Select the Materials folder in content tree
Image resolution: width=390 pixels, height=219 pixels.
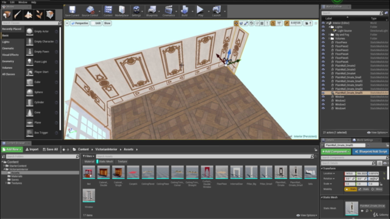coord(17,176)
